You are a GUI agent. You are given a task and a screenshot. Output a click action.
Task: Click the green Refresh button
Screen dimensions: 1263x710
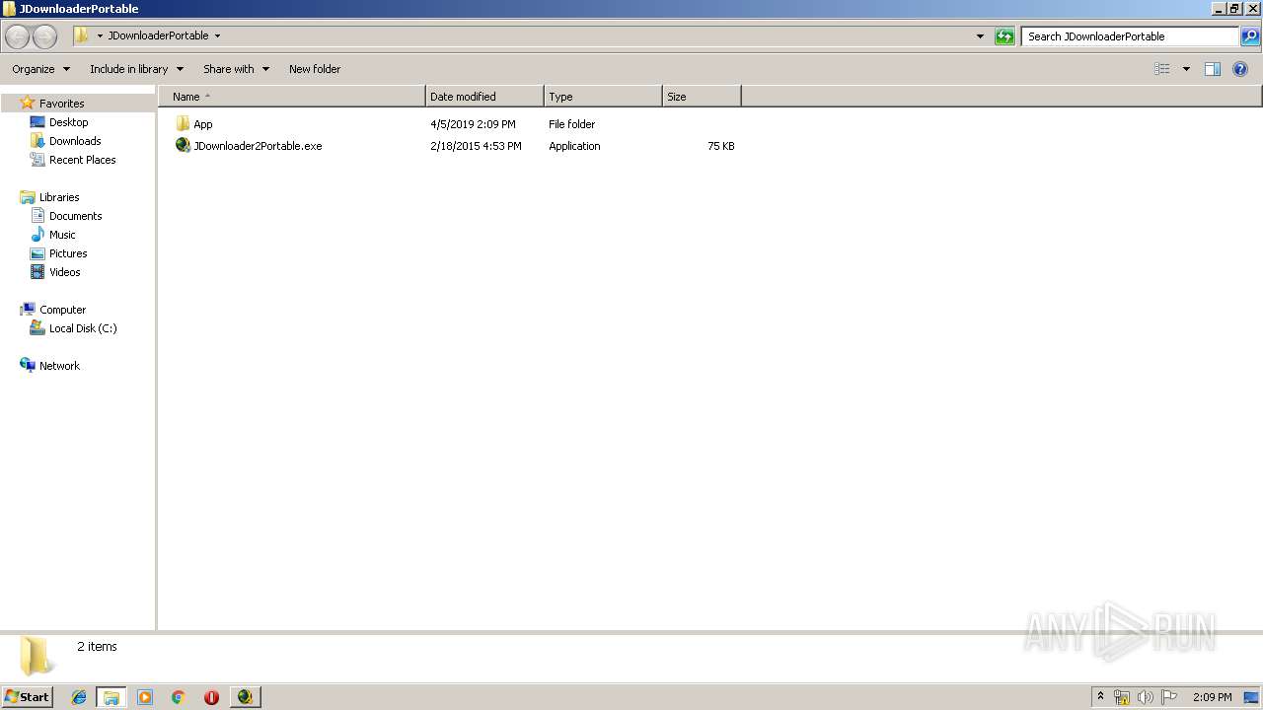(1004, 36)
